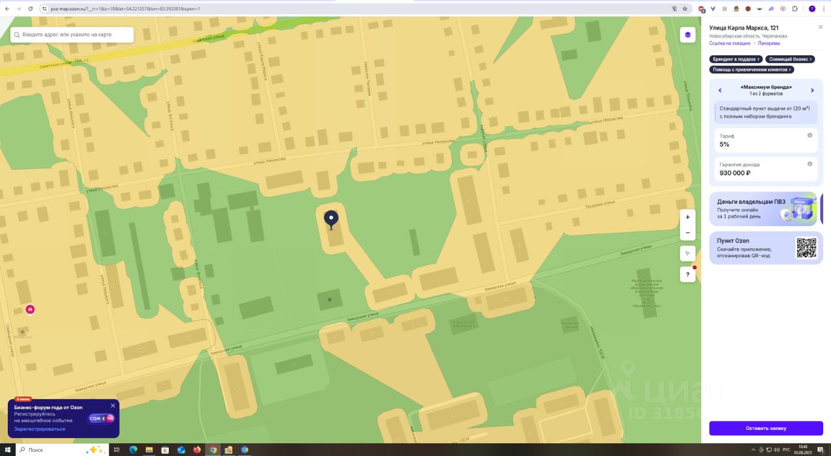Screen dimensions: 831x456
Task: Click the Windows taskbar Поиск search box
Action: coord(61,450)
